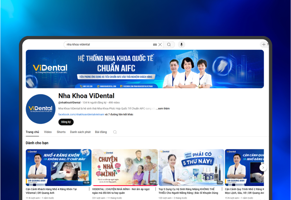Click the ViDental channel avatar logo

tap(41, 109)
